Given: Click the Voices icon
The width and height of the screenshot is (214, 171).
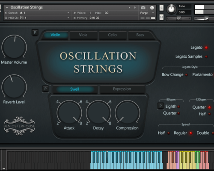Looking at the screenshot, I should 74,13.
